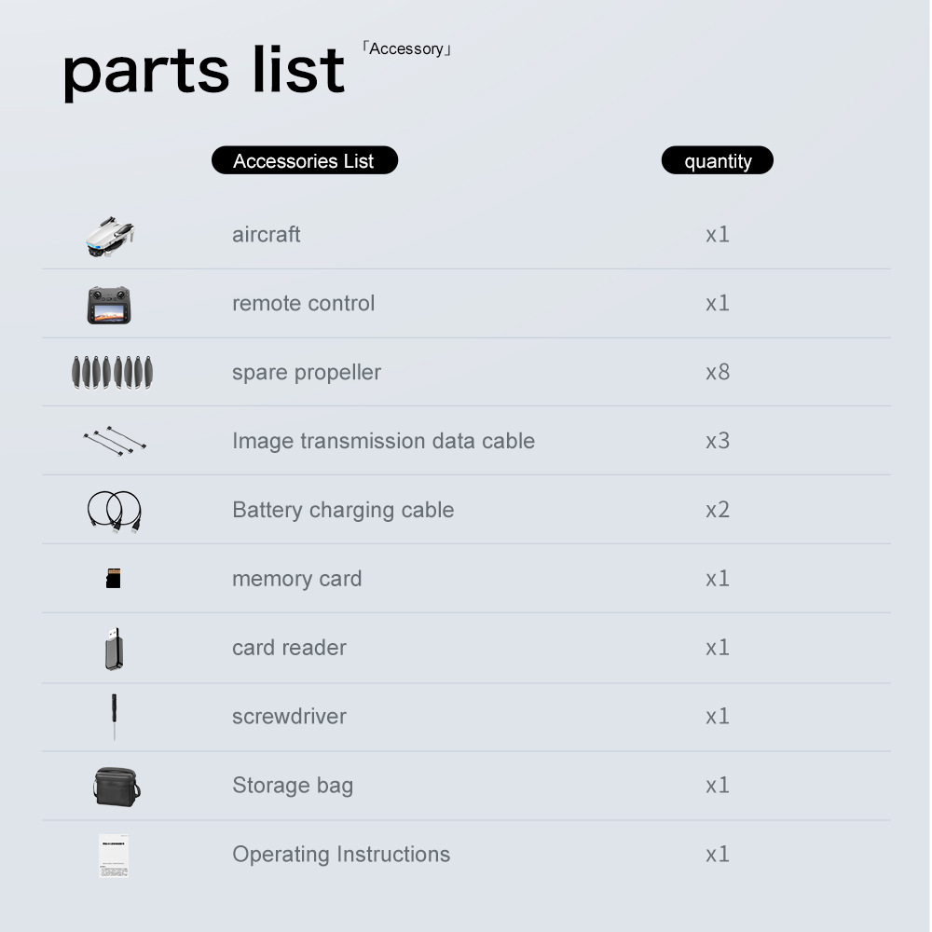Select the memory card icon
This screenshot has width=932, height=932.
(114, 579)
